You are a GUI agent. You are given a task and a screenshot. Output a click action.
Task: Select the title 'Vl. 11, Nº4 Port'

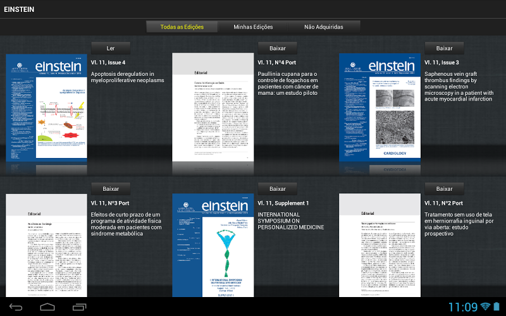coord(277,63)
